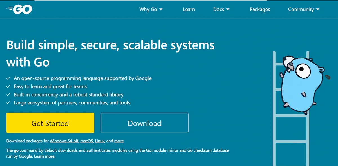
Task: Click the checkmark beside the ecosystem bullet
Action: (x=8, y=103)
